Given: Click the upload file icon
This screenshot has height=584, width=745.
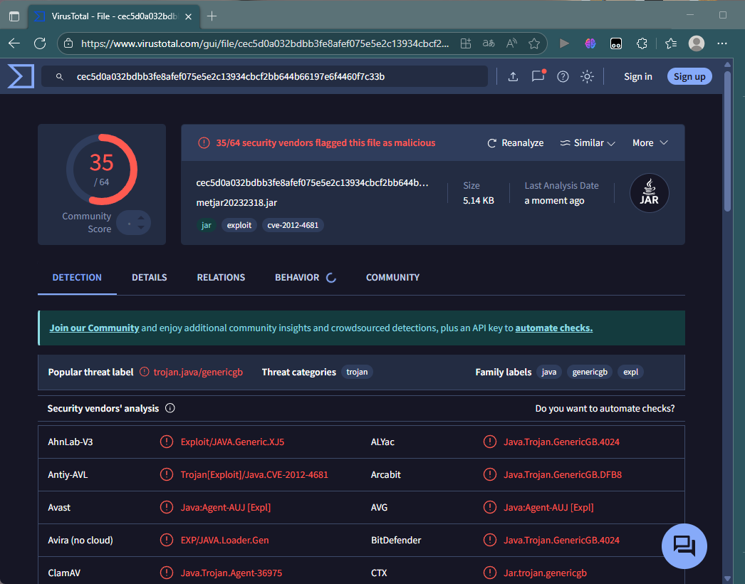Looking at the screenshot, I should [513, 76].
